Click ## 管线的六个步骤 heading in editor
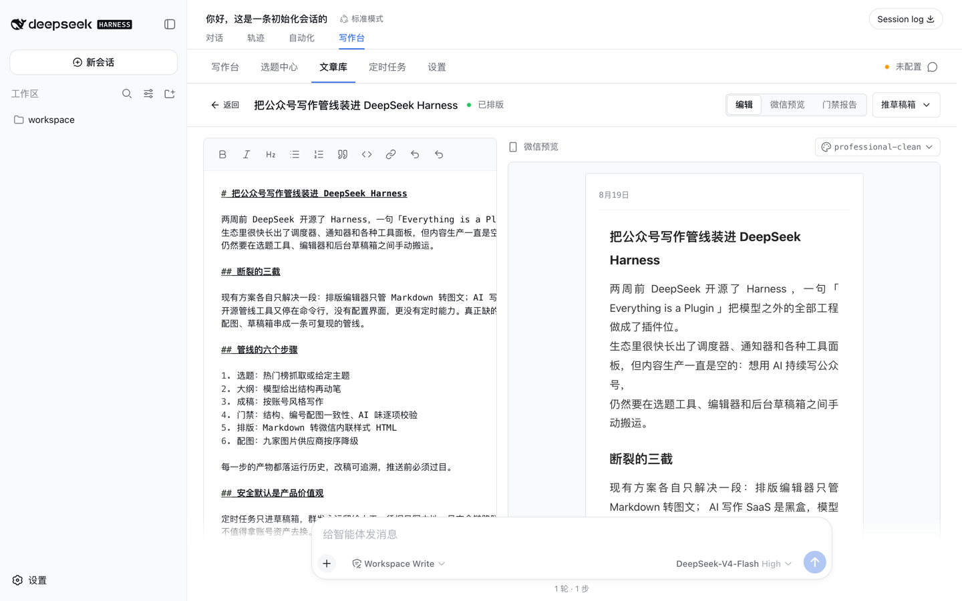962x601 pixels. pyautogui.click(x=259, y=350)
